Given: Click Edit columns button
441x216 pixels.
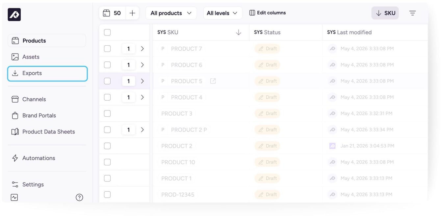Looking at the screenshot, I should [x=268, y=13].
